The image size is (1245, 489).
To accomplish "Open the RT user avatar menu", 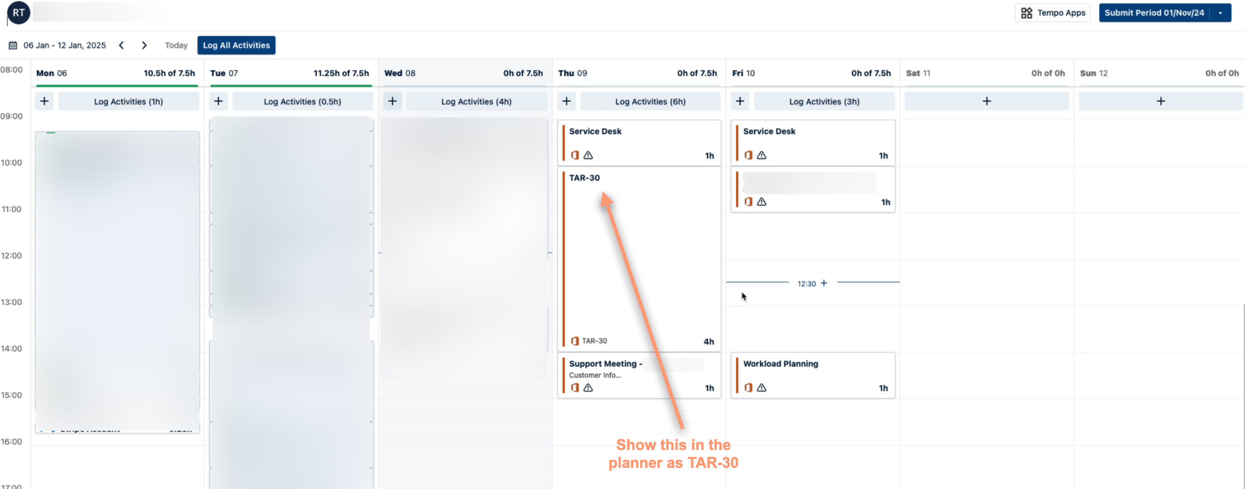I will click(19, 13).
